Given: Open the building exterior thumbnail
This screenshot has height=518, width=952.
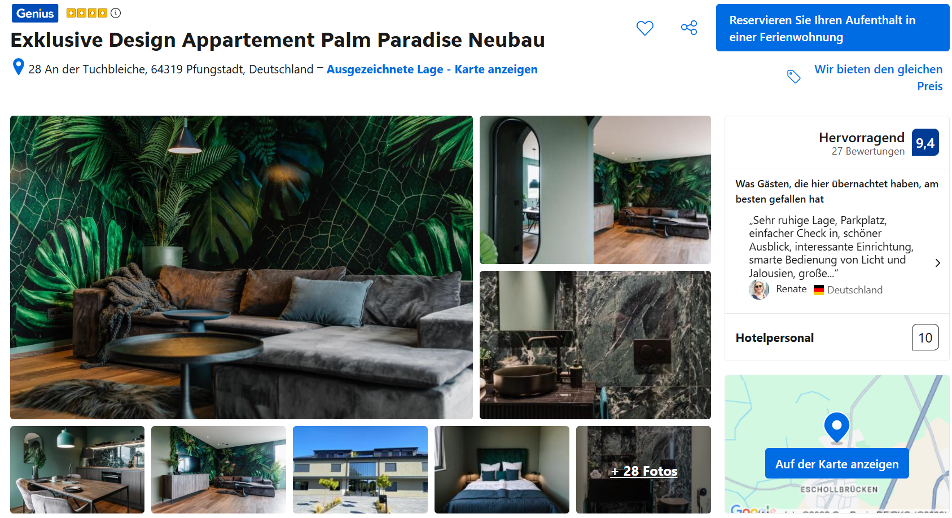Looking at the screenshot, I should (360, 469).
